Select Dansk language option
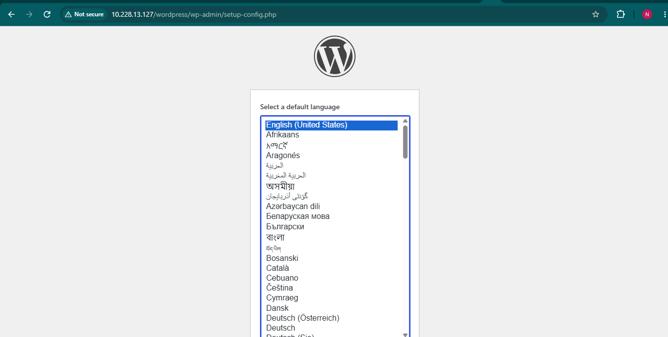Image resolution: width=668 pixels, height=337 pixels. [x=331, y=308]
